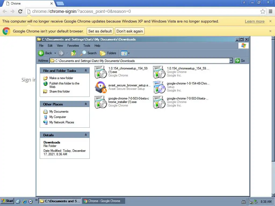Image resolution: width=275 pixels, height=206 pixels.
Task: Click the Make a new folder link
Action: 61,78
